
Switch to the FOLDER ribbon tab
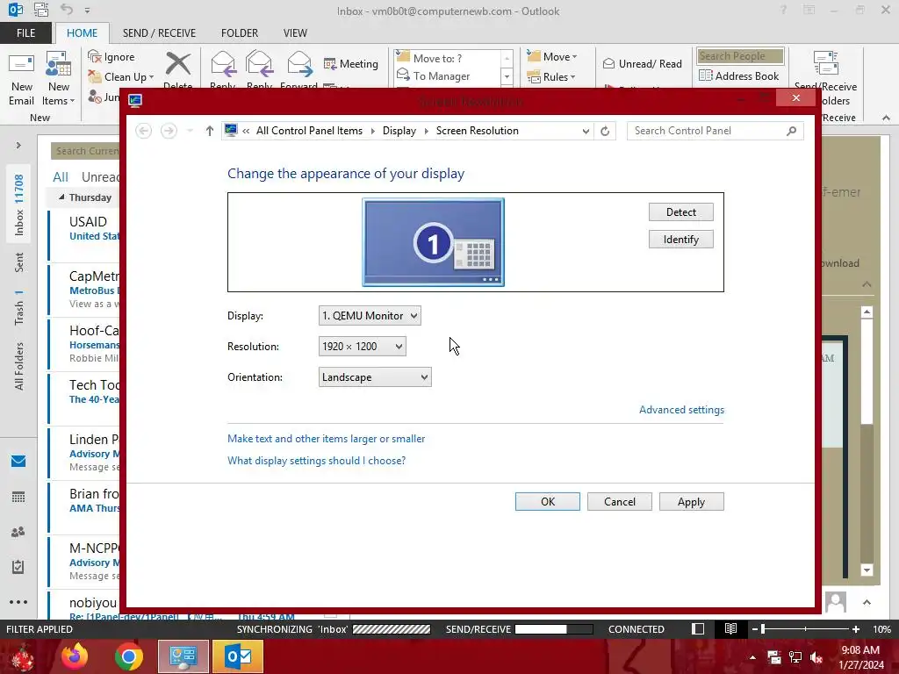click(x=240, y=33)
